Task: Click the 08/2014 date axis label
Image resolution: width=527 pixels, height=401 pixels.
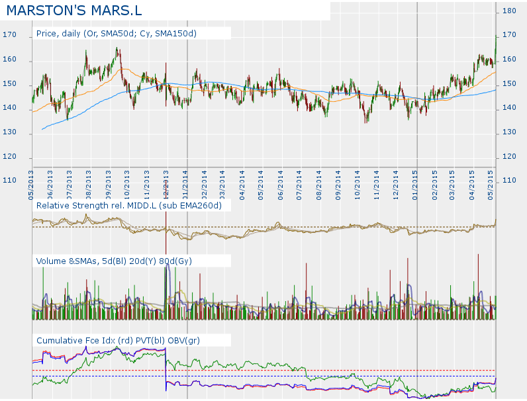Action: pos(318,185)
